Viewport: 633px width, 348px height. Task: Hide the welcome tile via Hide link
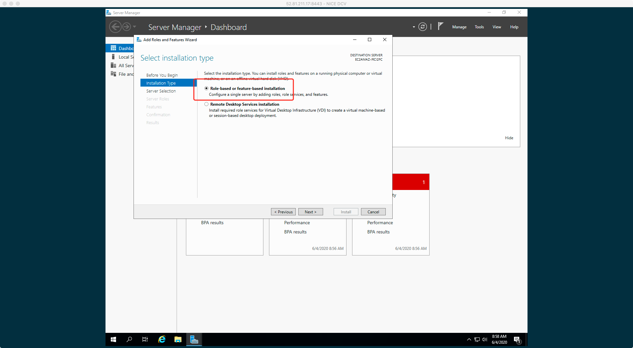[x=509, y=138]
